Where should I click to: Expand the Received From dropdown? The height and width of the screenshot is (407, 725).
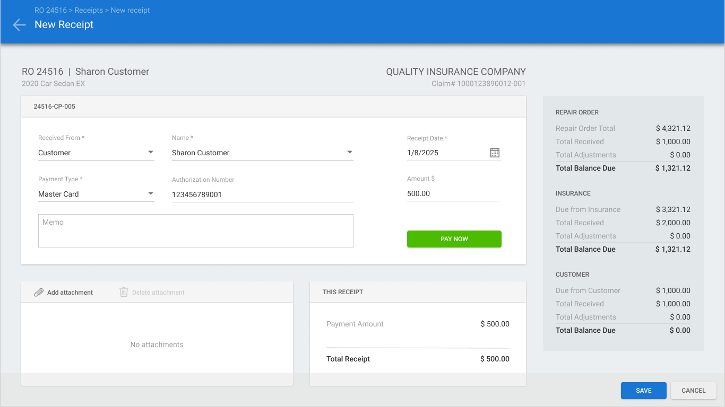(x=96, y=153)
